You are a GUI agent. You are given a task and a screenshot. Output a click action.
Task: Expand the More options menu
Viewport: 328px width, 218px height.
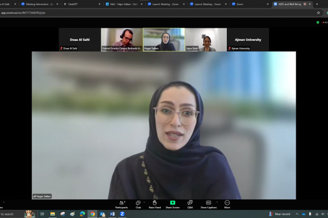click(227, 203)
